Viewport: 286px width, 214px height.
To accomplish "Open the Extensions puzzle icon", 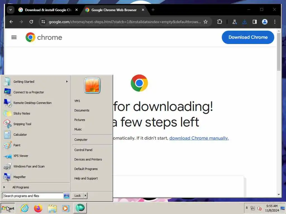I will [x=220, y=22].
